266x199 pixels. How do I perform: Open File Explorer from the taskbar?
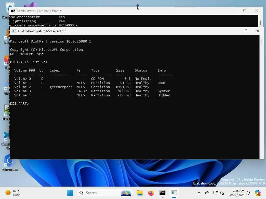coord(139,193)
